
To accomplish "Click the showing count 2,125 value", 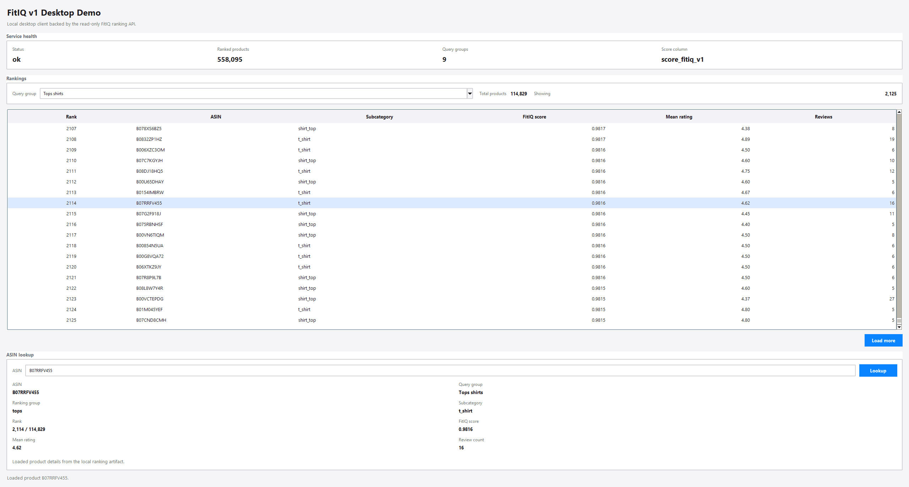I will pyautogui.click(x=891, y=94).
